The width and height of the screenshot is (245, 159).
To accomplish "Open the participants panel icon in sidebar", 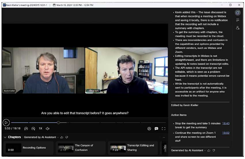I will (238, 28).
